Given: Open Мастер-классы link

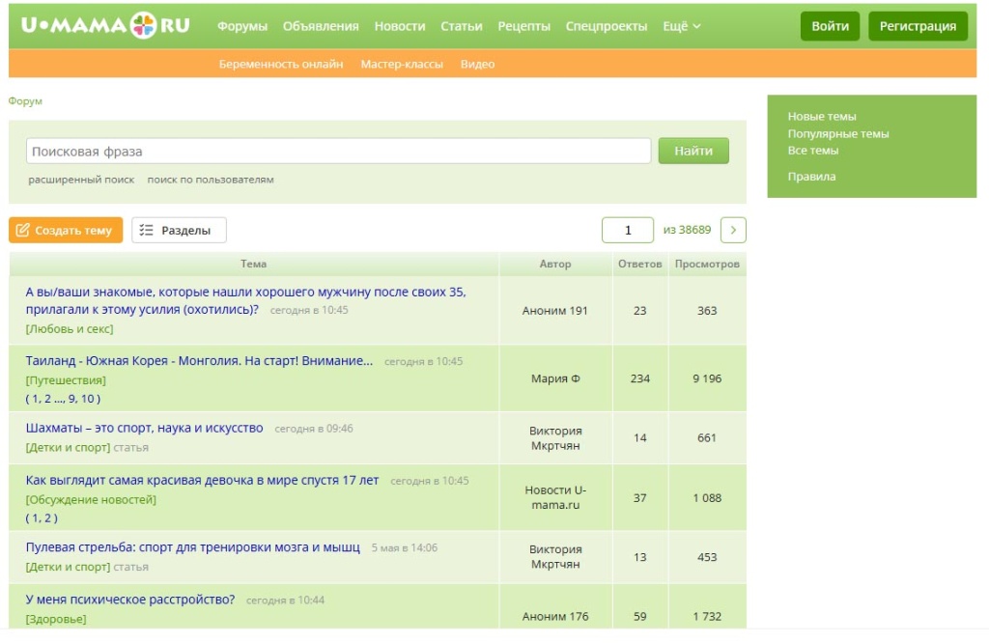Looking at the screenshot, I should click(x=402, y=65).
